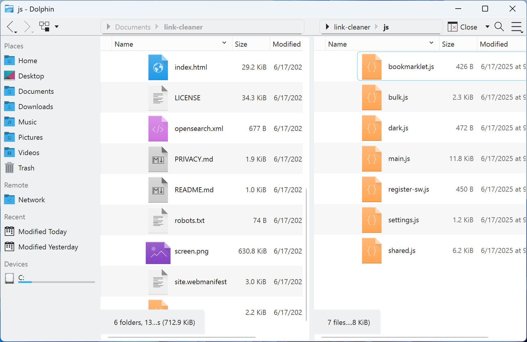Select the bookmarklet.js file
Image resolution: width=527 pixels, height=342 pixels.
click(x=411, y=67)
